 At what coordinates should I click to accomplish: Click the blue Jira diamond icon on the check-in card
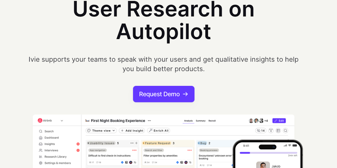[122, 162]
